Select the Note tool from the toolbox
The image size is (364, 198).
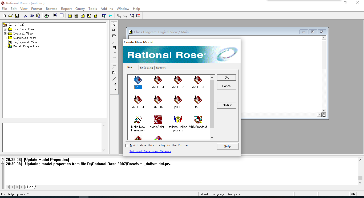(114, 36)
